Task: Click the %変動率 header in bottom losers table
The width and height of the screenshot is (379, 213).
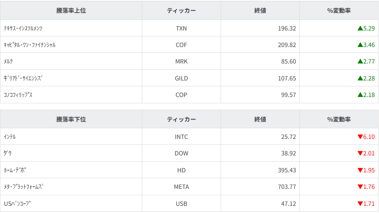Action: pos(339,119)
